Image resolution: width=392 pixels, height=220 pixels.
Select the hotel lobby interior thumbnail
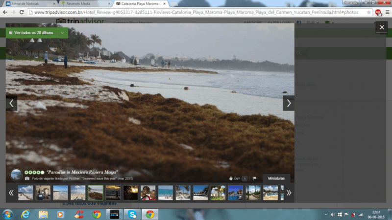click(x=43, y=193)
